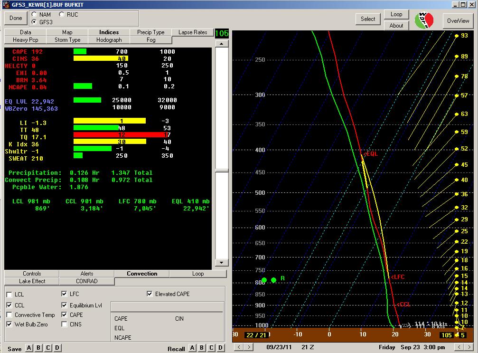The height and width of the screenshot is (353, 478).
Task: Click the Done button
Action: pyautogui.click(x=16, y=18)
